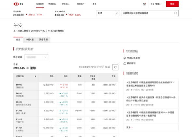The height and width of the screenshot is (137, 192).
Task: Click stock code 00405 row
Action: click(66, 103)
